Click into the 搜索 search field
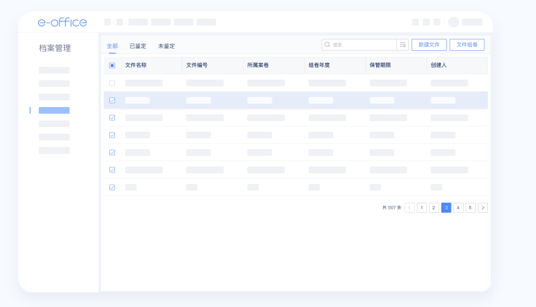 pyautogui.click(x=361, y=45)
